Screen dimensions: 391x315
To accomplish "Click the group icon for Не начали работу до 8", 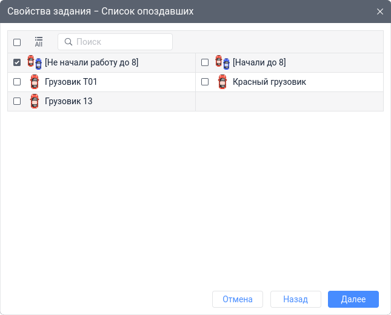I will coord(35,62).
